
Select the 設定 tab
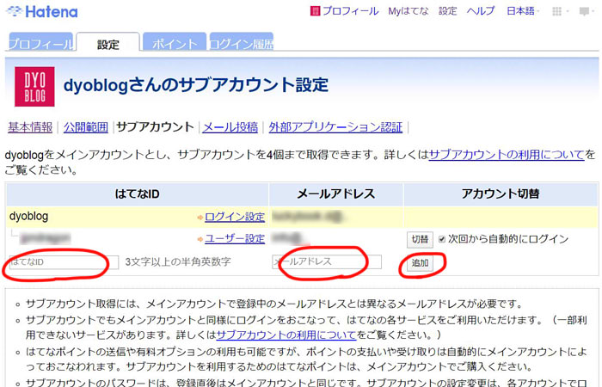pos(107,42)
